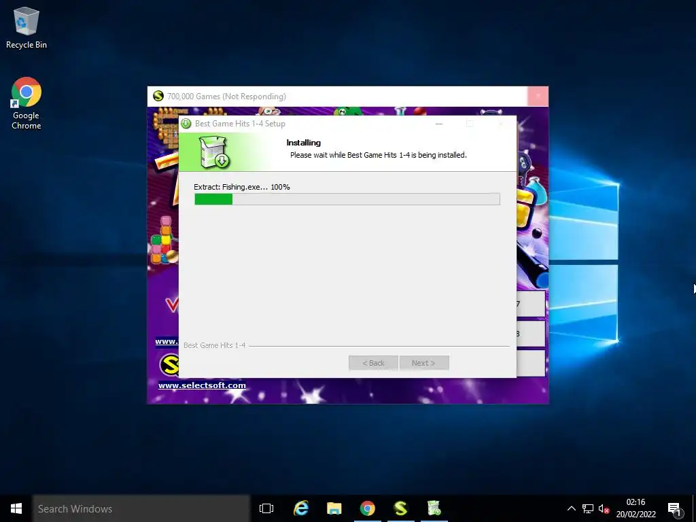The height and width of the screenshot is (522, 696).
Task: Close the 700,000 Games window
Action: coord(538,96)
